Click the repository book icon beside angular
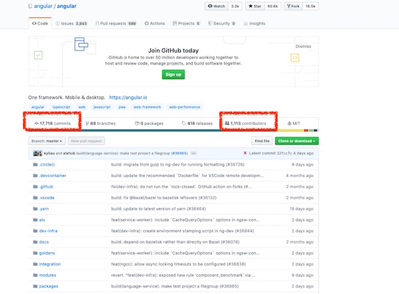The width and height of the screenshot is (399, 294). click(x=33, y=7)
